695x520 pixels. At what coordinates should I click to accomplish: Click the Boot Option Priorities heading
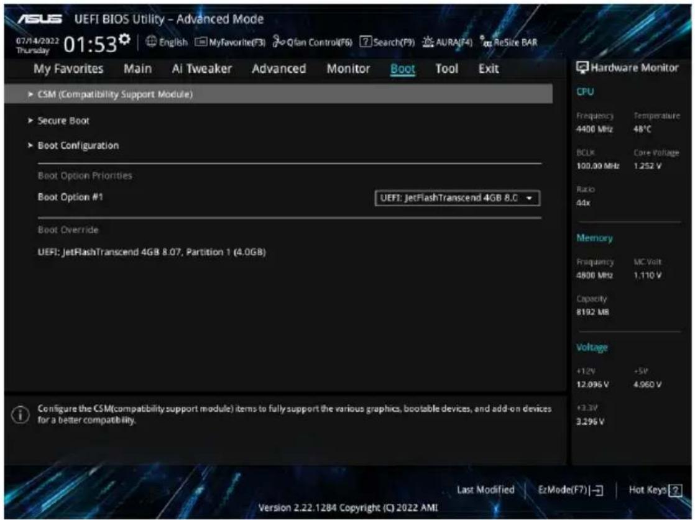[x=85, y=176]
